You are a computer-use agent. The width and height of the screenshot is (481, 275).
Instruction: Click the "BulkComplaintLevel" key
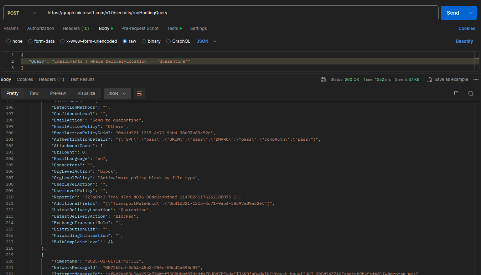(77, 242)
